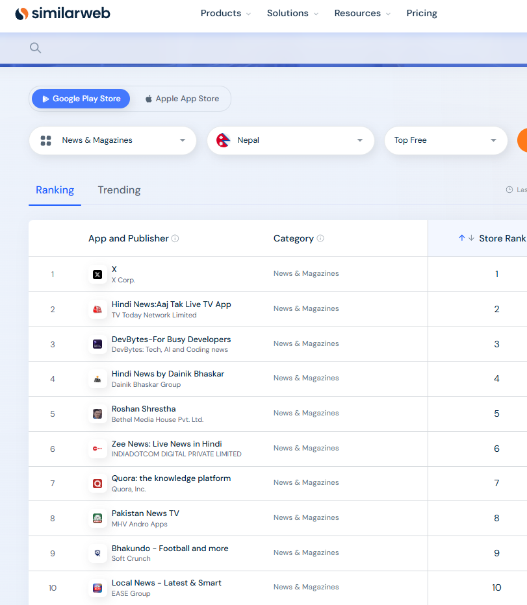Screen dimensions: 527x605
Task: Switch to the Trending tab
Action: (x=119, y=190)
